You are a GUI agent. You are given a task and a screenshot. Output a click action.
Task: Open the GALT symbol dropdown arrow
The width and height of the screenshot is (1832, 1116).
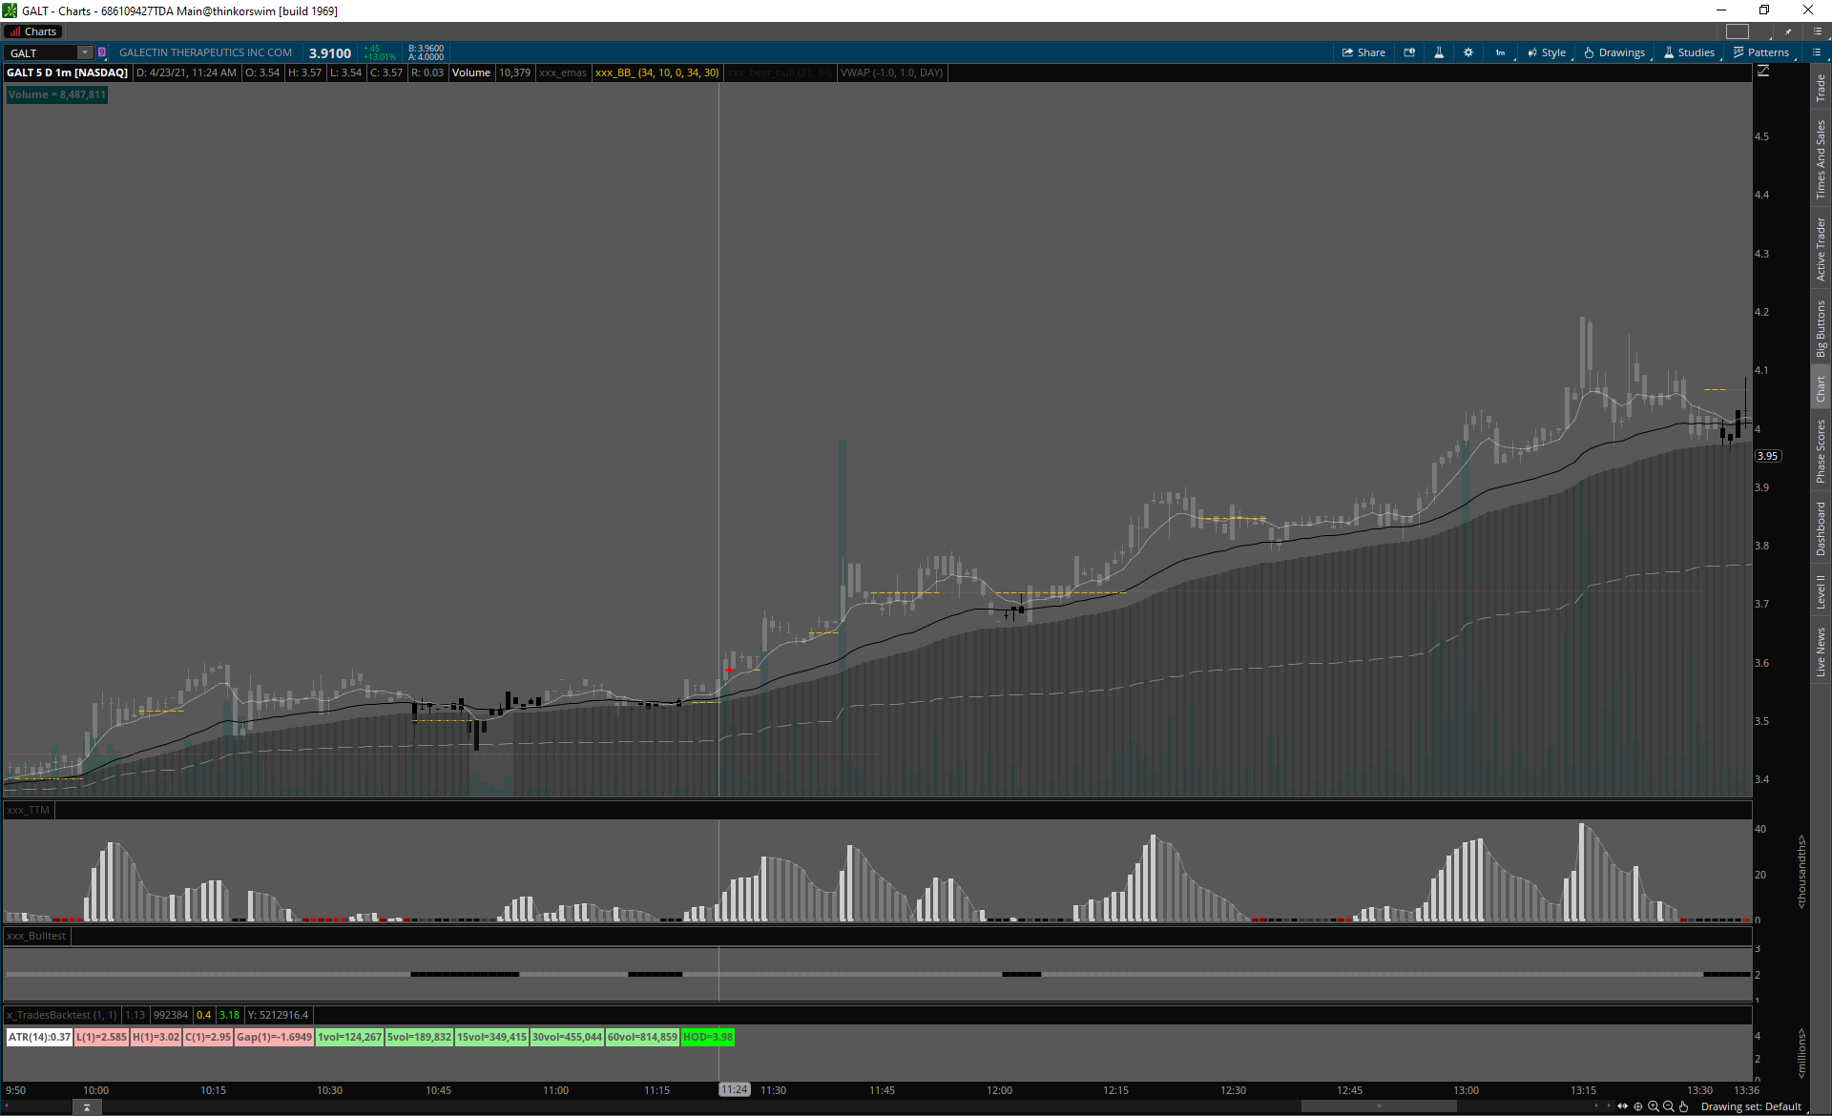click(85, 52)
